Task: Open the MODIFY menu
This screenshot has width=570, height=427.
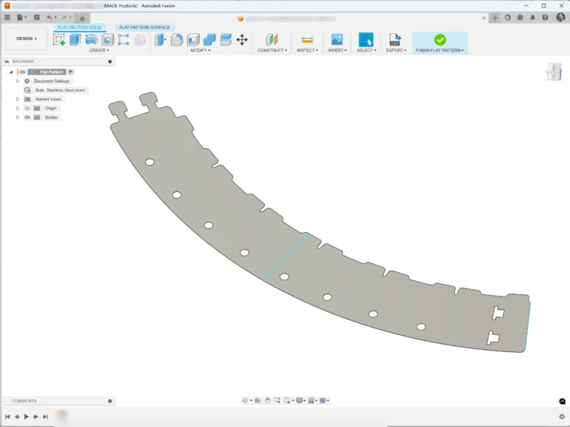Action: click(200, 50)
